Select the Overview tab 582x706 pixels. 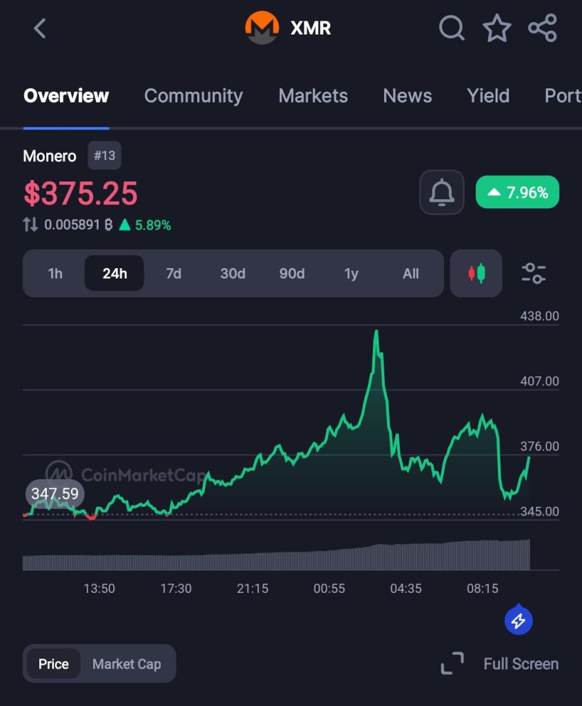click(66, 95)
